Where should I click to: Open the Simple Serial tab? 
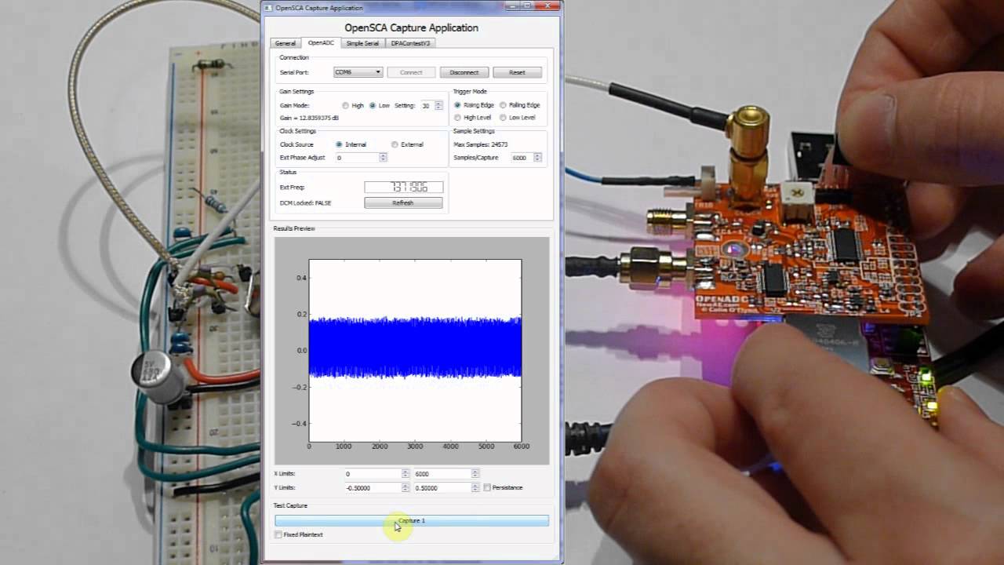click(x=362, y=43)
